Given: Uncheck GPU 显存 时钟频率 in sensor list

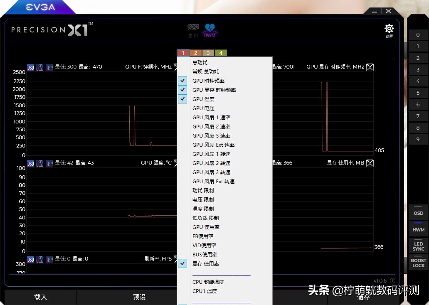Looking at the screenshot, I should click(x=182, y=90).
